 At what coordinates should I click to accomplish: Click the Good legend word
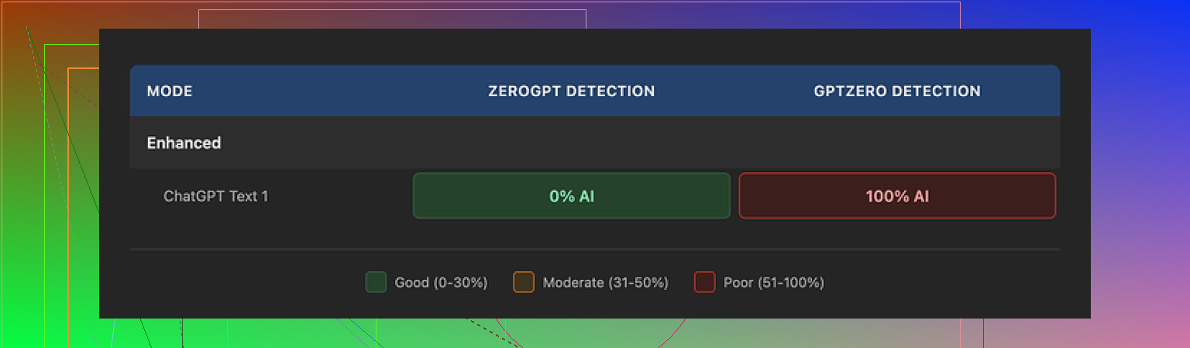(x=411, y=283)
